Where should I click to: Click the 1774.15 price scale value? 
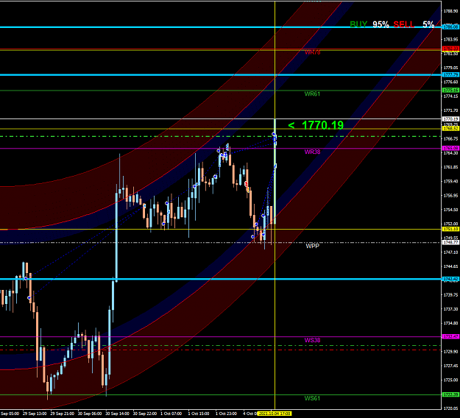point(450,96)
